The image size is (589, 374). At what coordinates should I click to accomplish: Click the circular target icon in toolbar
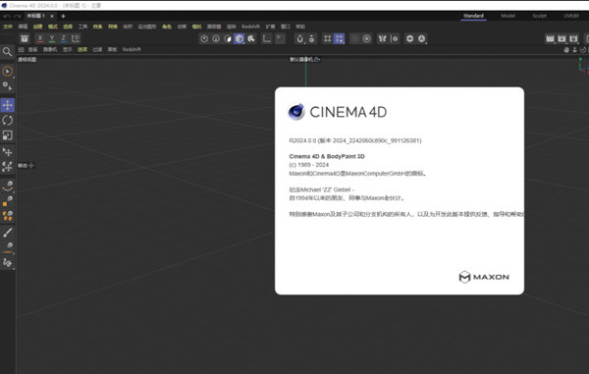click(x=366, y=38)
